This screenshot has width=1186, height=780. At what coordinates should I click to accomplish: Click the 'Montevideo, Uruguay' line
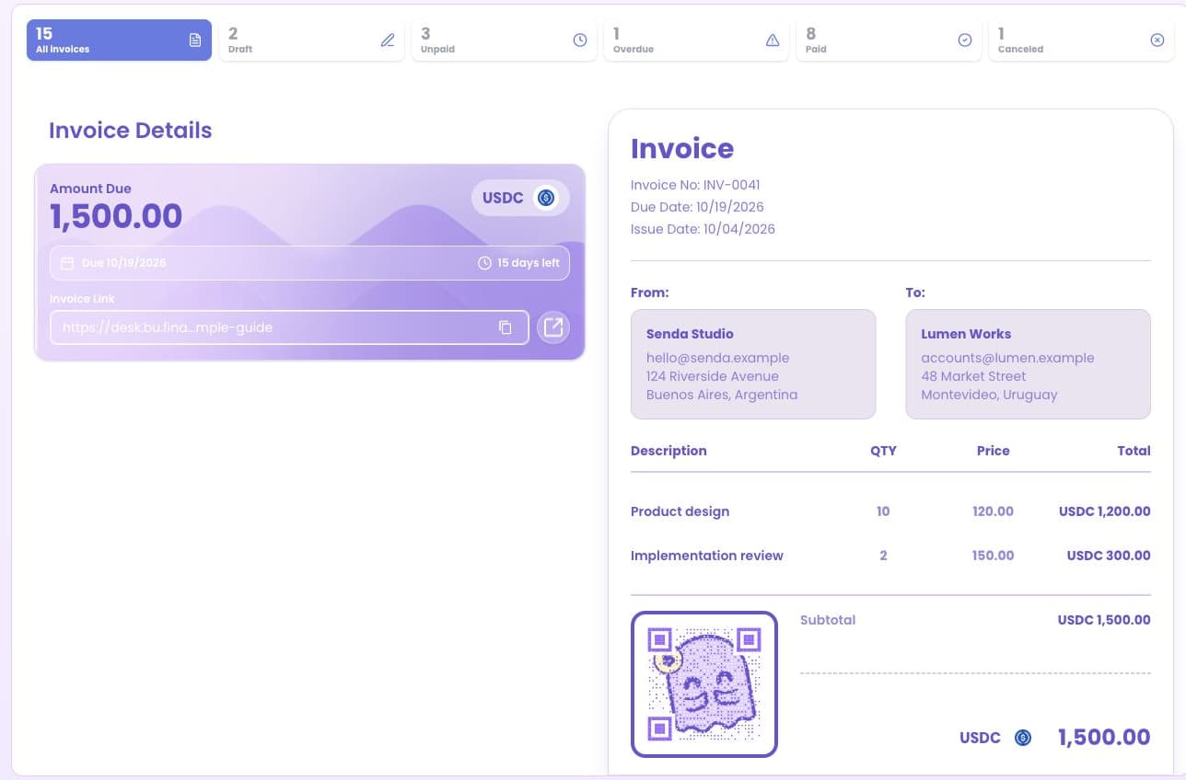click(x=989, y=395)
